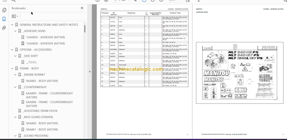Open bookmark 9AA860 - BODY (647509)

(x=42, y=123)
